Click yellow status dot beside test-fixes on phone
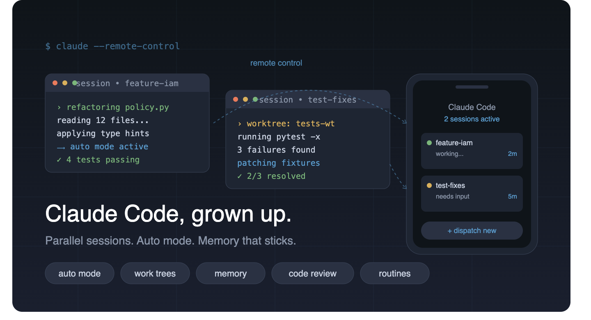 coord(429,185)
